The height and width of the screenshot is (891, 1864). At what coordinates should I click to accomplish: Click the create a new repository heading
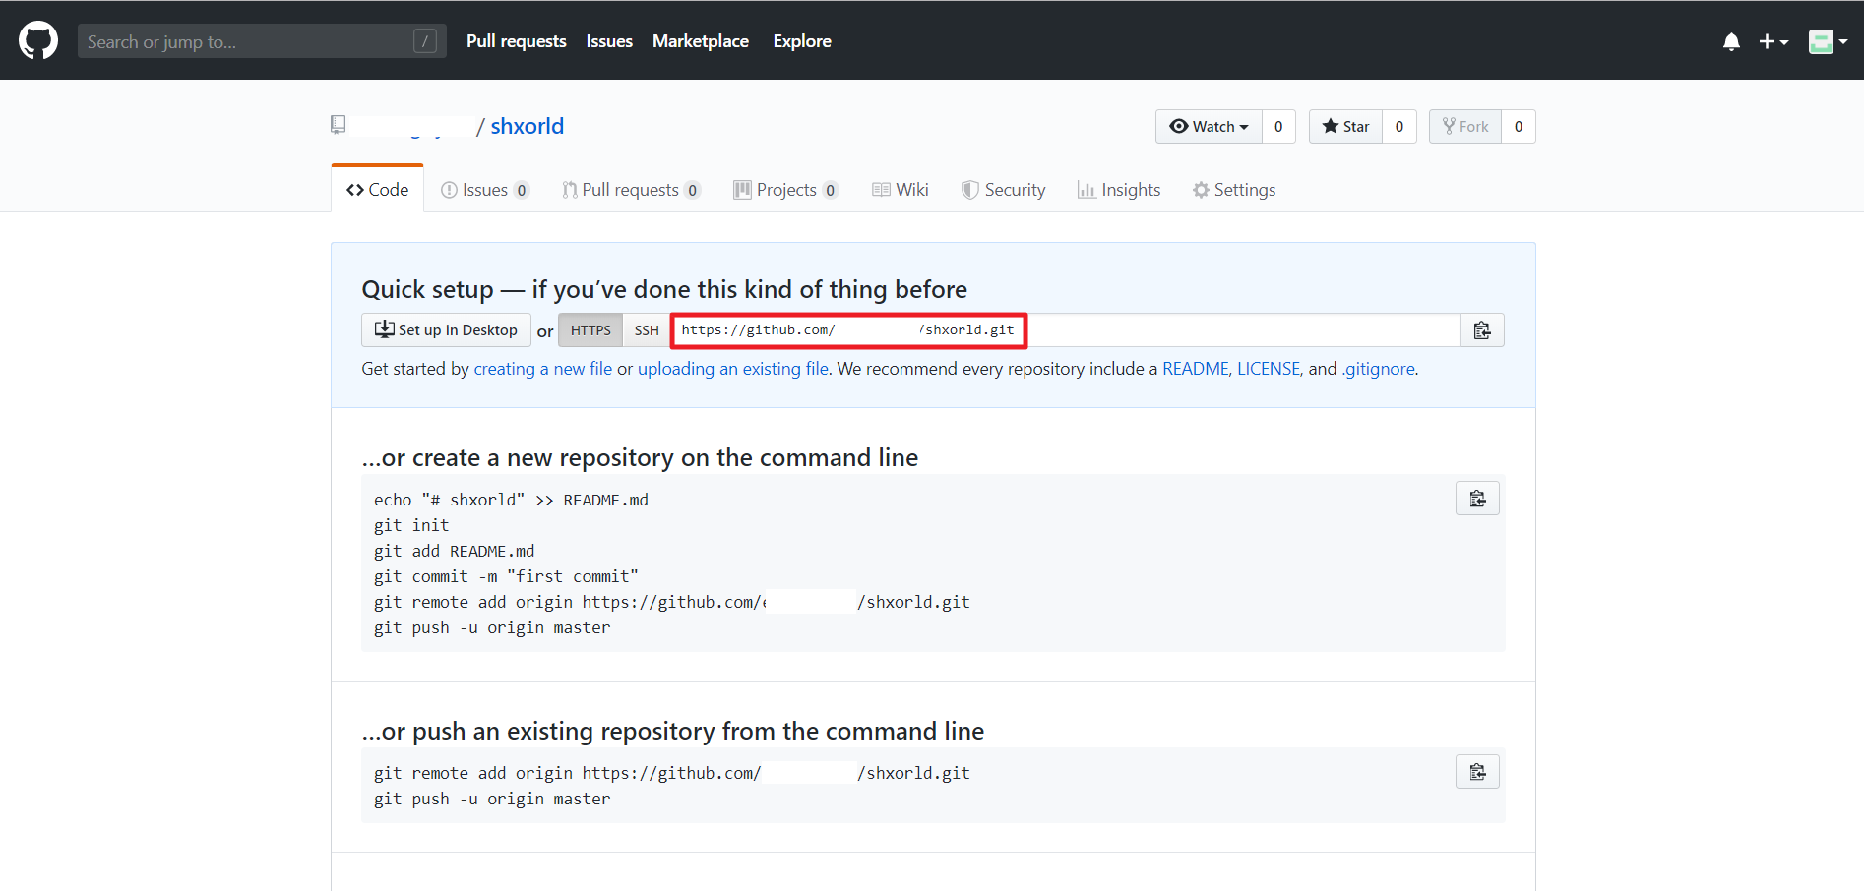point(640,457)
